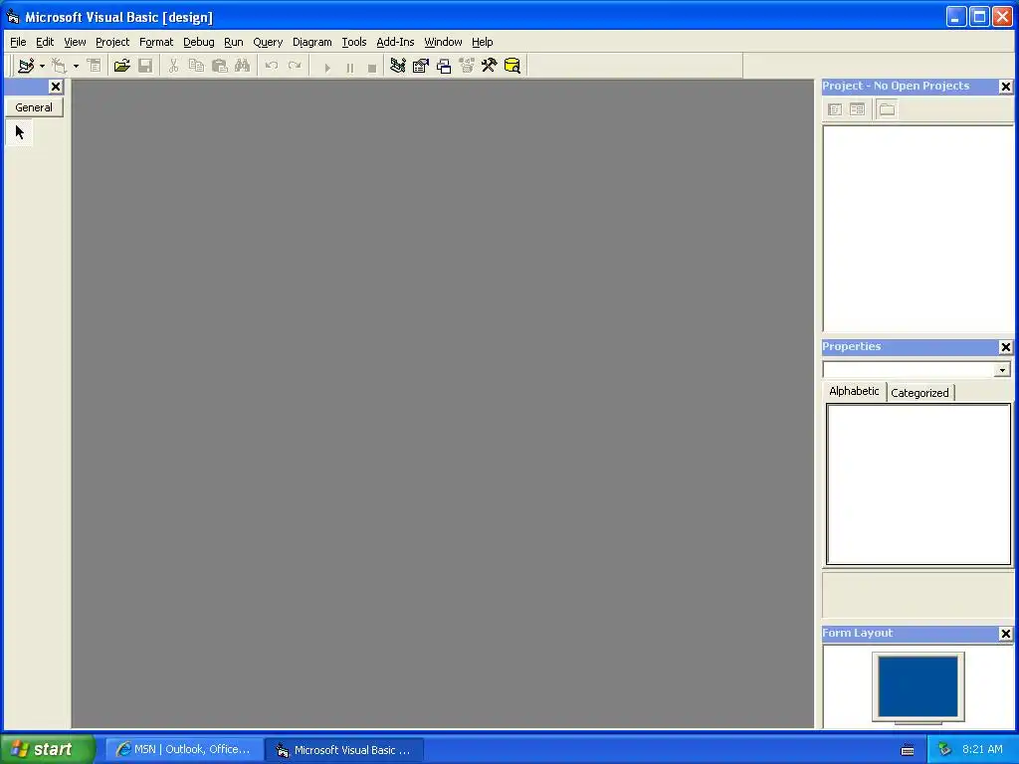Open the Properties object dropdown

(1002, 370)
